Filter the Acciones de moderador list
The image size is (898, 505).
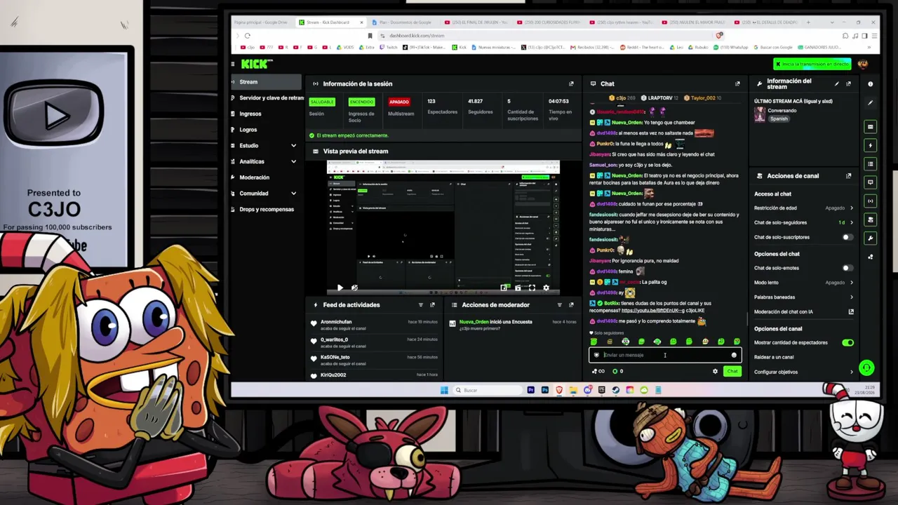pos(559,305)
